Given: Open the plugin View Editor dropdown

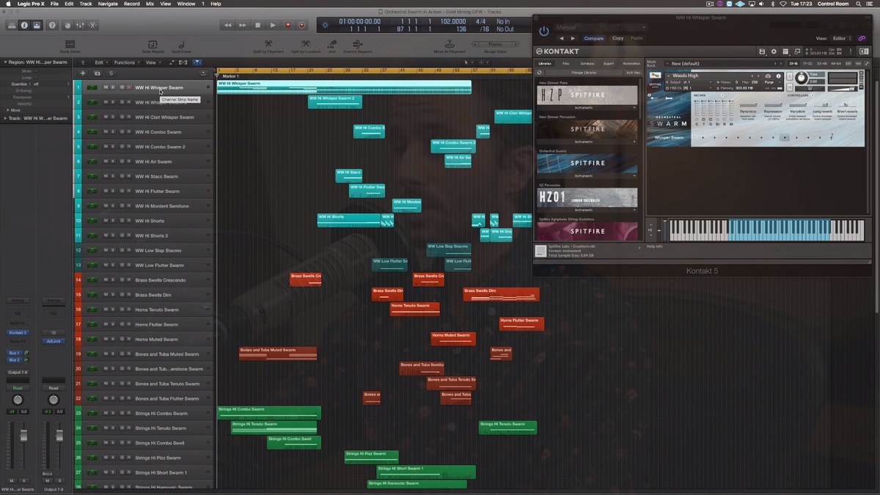Looking at the screenshot, I should click(x=842, y=38).
